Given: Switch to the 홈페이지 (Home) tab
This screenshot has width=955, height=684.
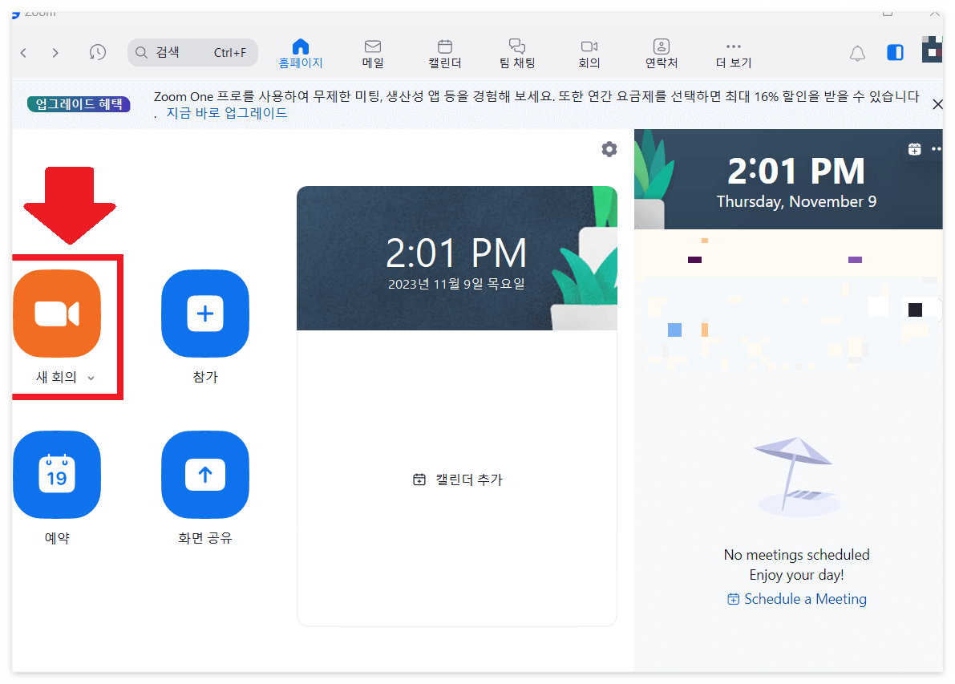Looking at the screenshot, I should pyautogui.click(x=301, y=53).
